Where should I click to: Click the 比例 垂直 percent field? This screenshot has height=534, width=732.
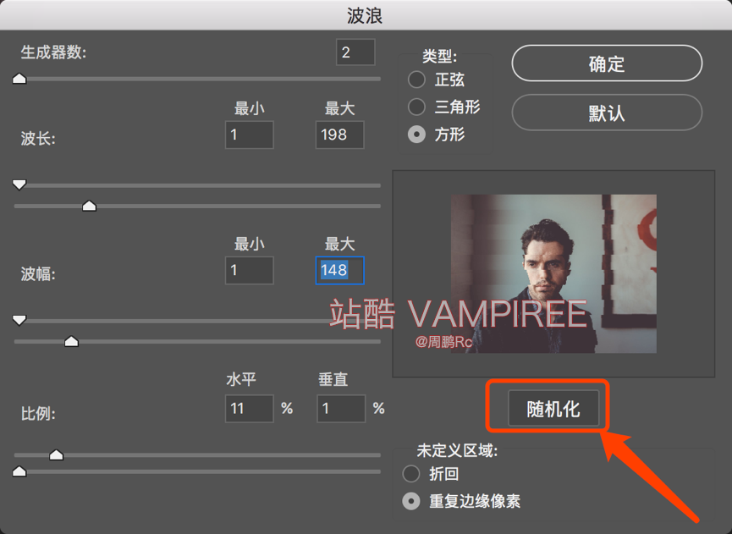(x=341, y=409)
